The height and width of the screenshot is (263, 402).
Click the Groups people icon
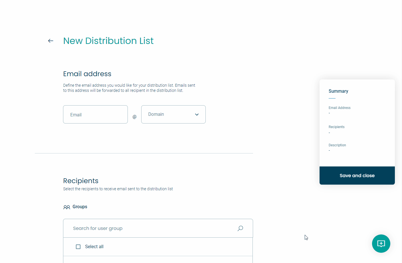pos(66,207)
